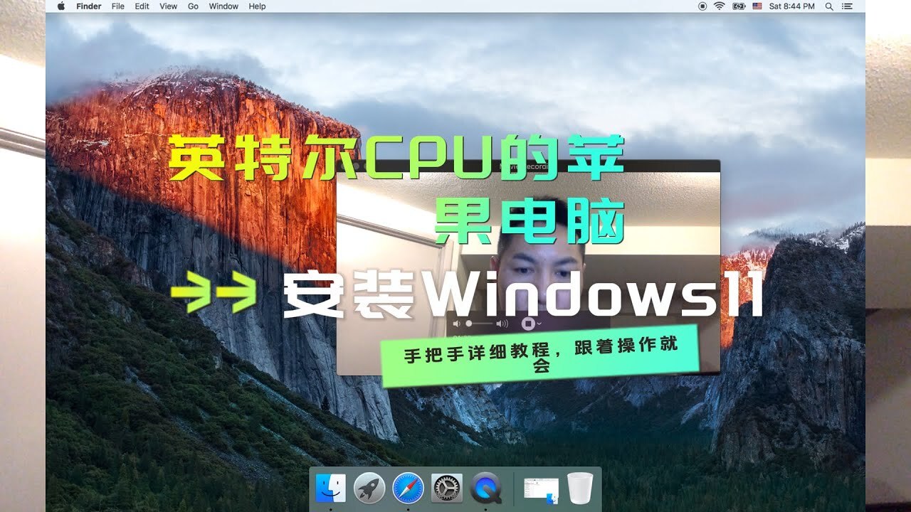Open QuickTime Player from the Dock
The width and height of the screenshot is (911, 512).
point(486,488)
